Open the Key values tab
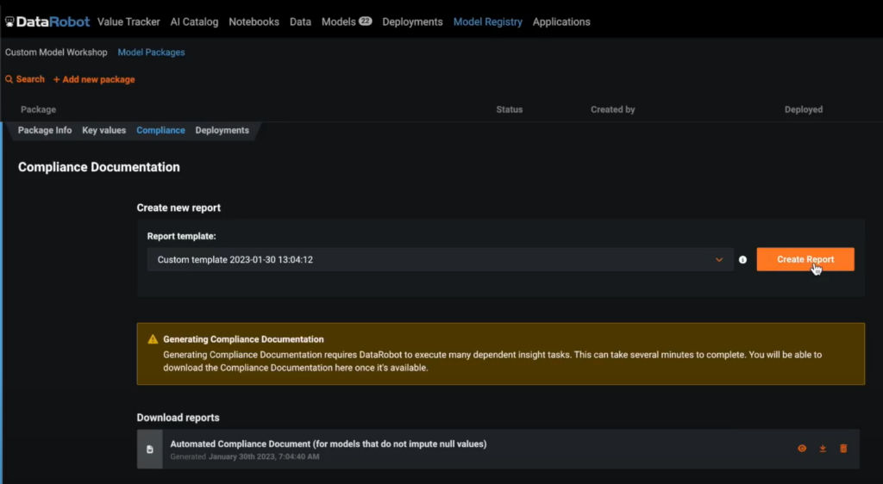Viewport: 883px width, 484px height. (x=104, y=130)
